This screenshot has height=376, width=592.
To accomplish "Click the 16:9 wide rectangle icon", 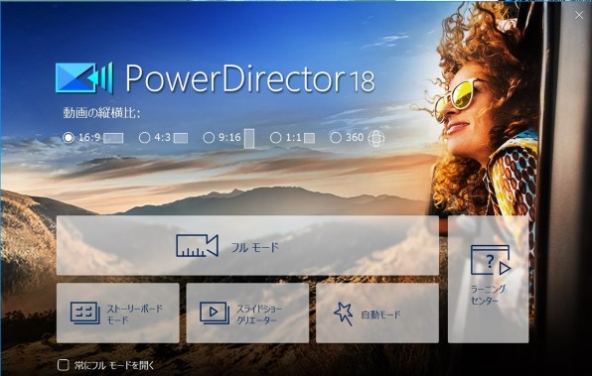I will point(113,138).
